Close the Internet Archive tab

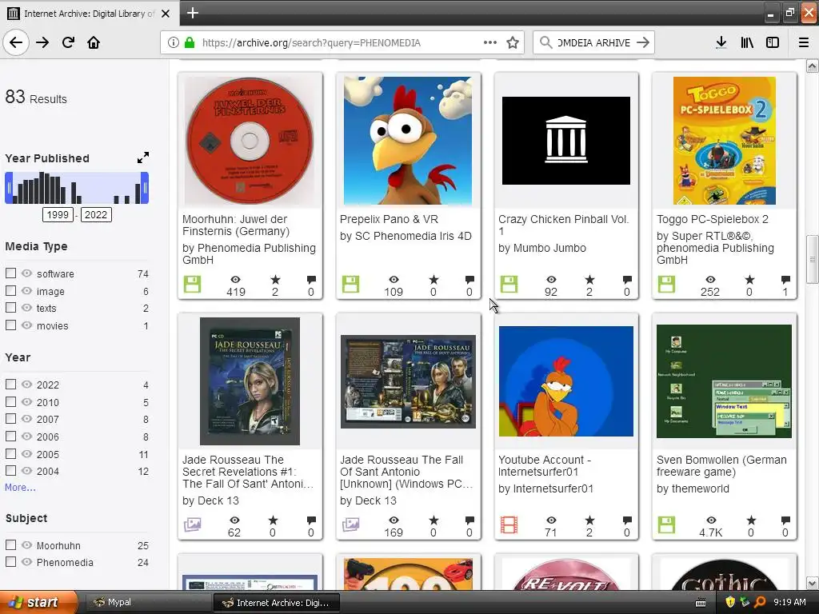(x=166, y=13)
